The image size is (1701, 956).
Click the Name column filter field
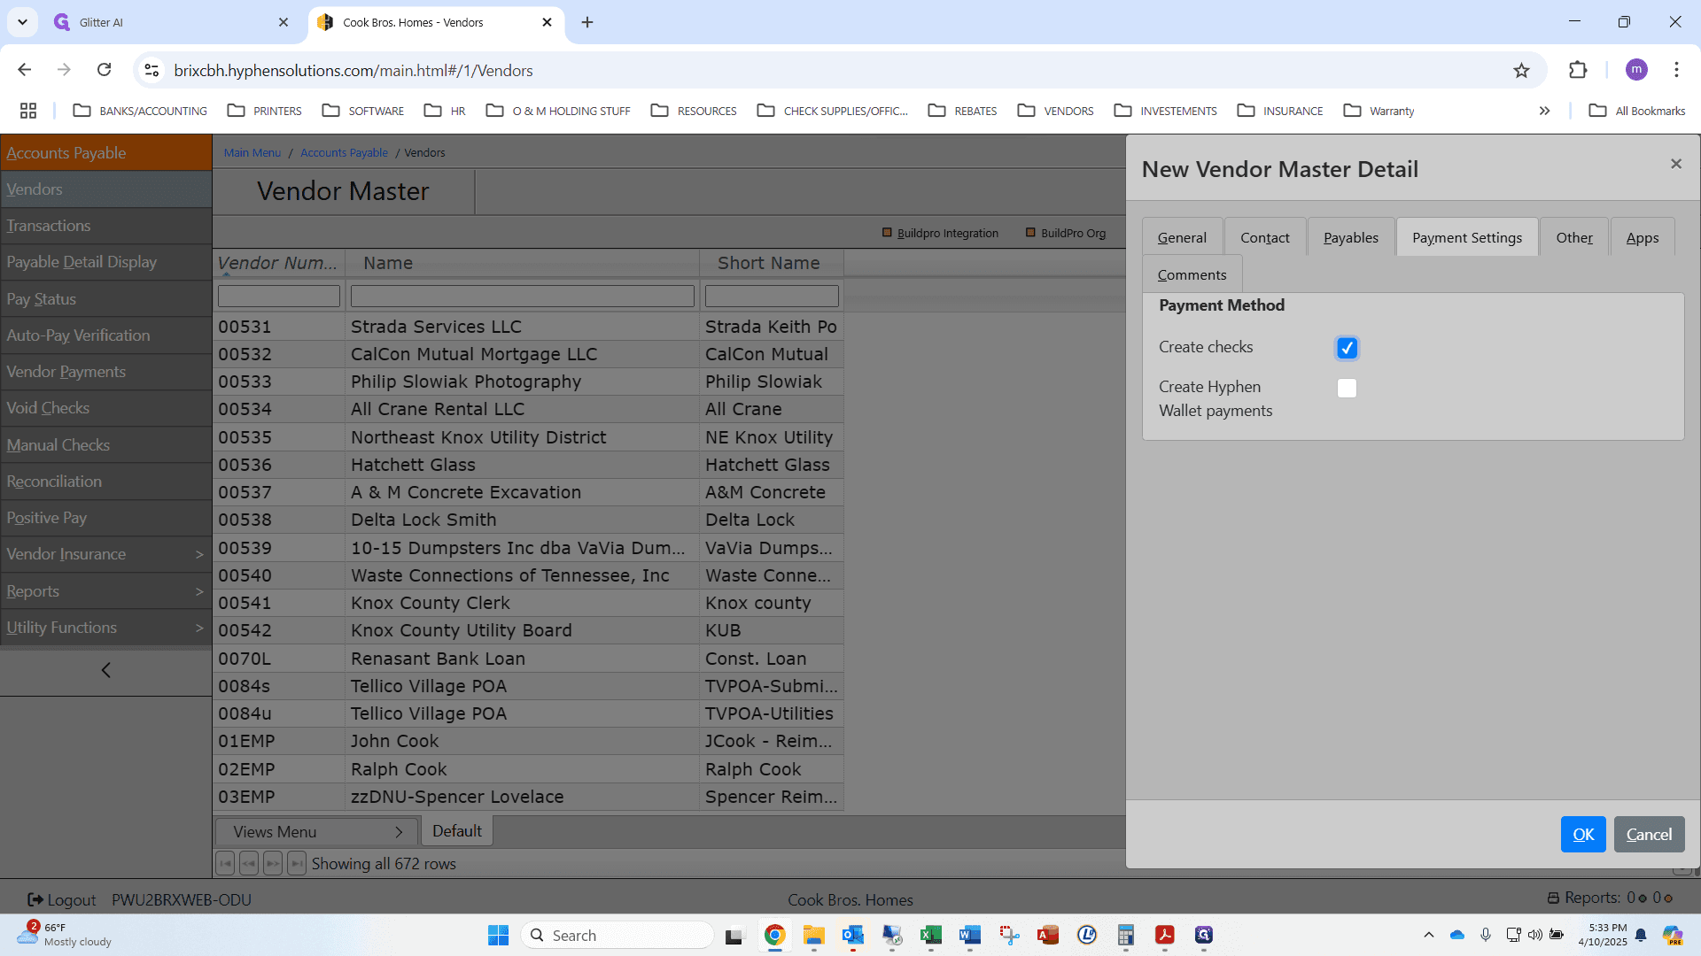tap(523, 296)
